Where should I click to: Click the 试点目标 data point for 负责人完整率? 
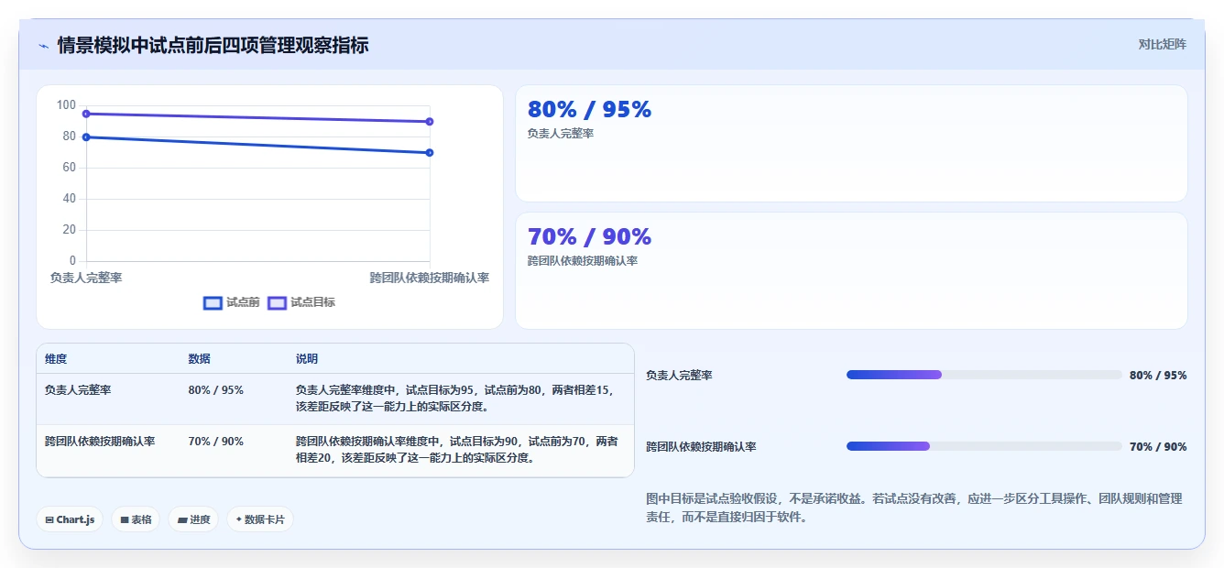pyautogui.click(x=86, y=114)
